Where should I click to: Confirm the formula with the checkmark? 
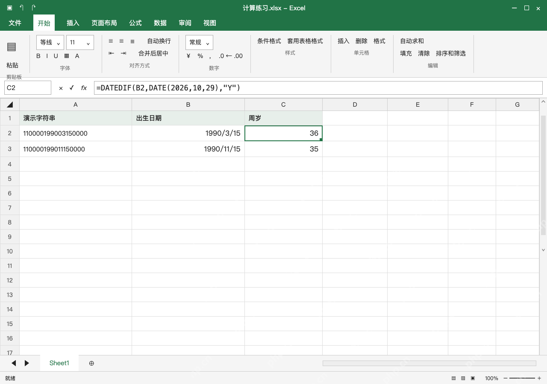click(72, 88)
